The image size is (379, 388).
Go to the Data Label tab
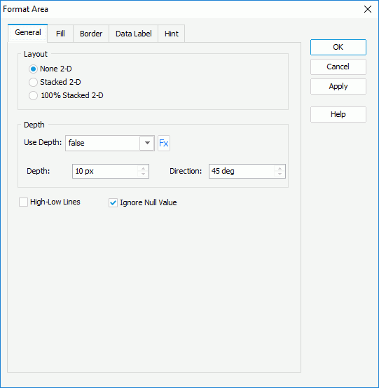click(133, 34)
